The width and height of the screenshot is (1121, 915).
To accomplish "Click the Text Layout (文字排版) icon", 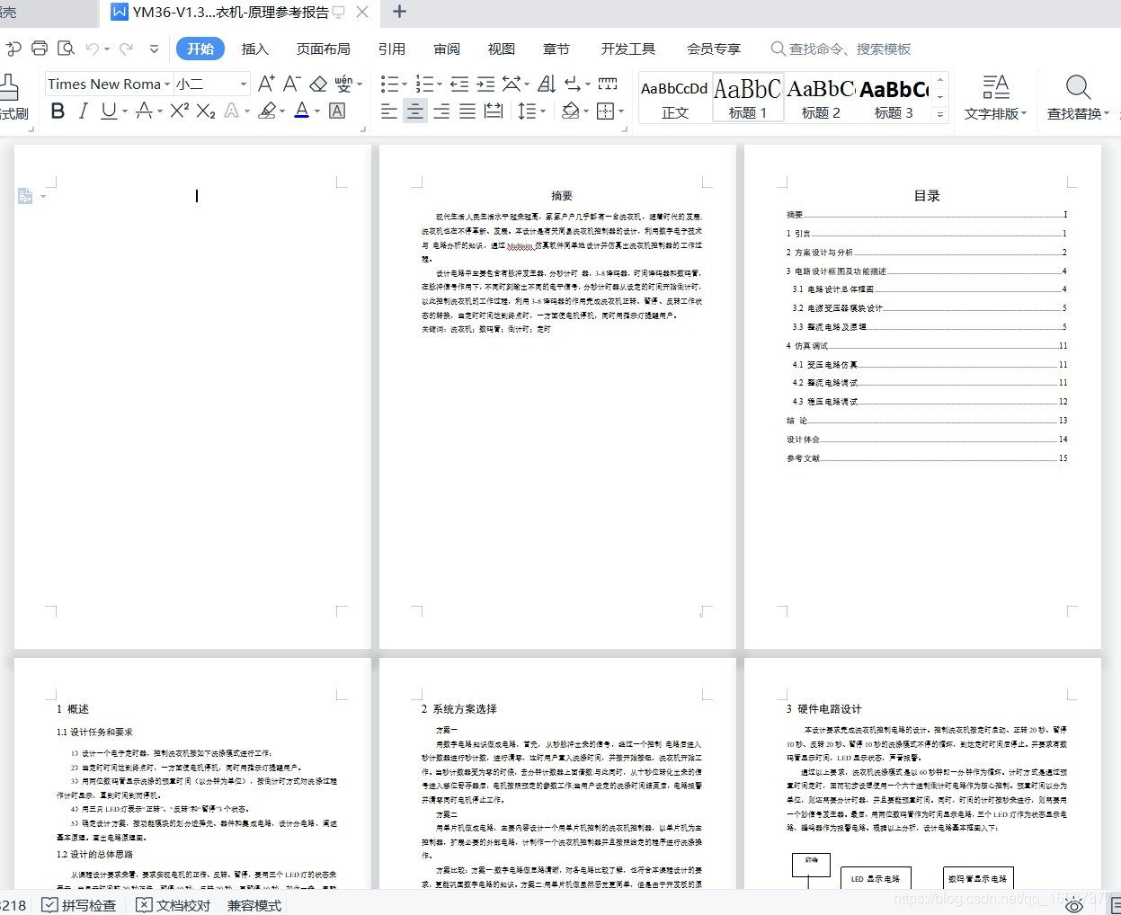I will [995, 87].
